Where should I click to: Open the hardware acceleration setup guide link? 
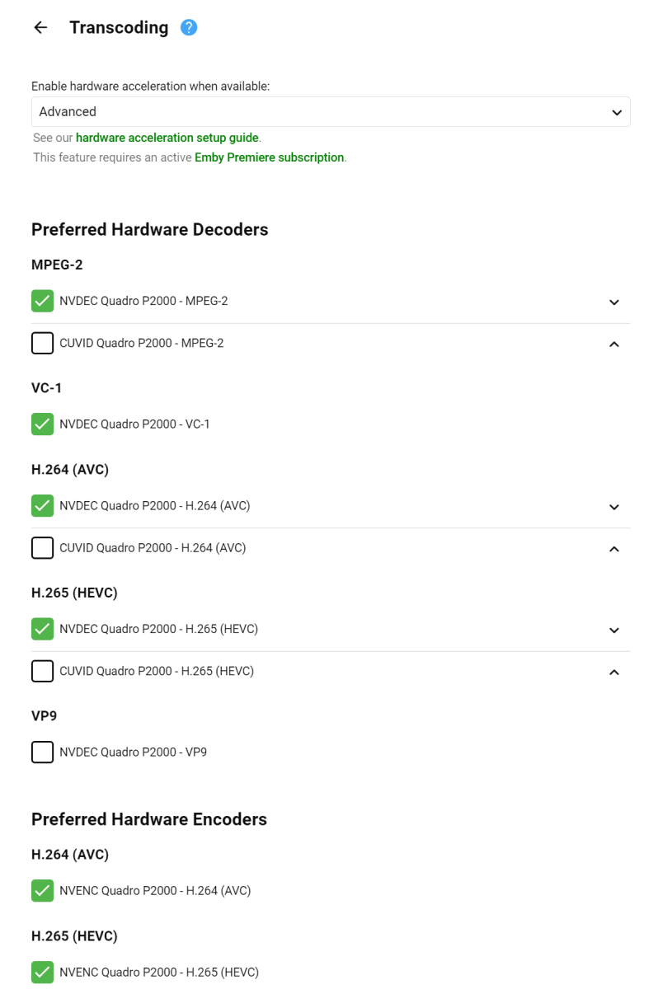point(167,138)
